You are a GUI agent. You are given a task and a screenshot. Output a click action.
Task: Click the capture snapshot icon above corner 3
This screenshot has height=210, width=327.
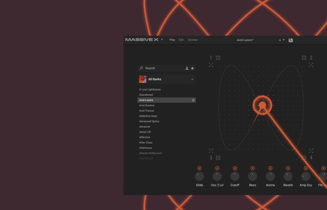[x=211, y=151]
